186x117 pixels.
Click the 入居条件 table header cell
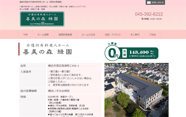[33, 78]
